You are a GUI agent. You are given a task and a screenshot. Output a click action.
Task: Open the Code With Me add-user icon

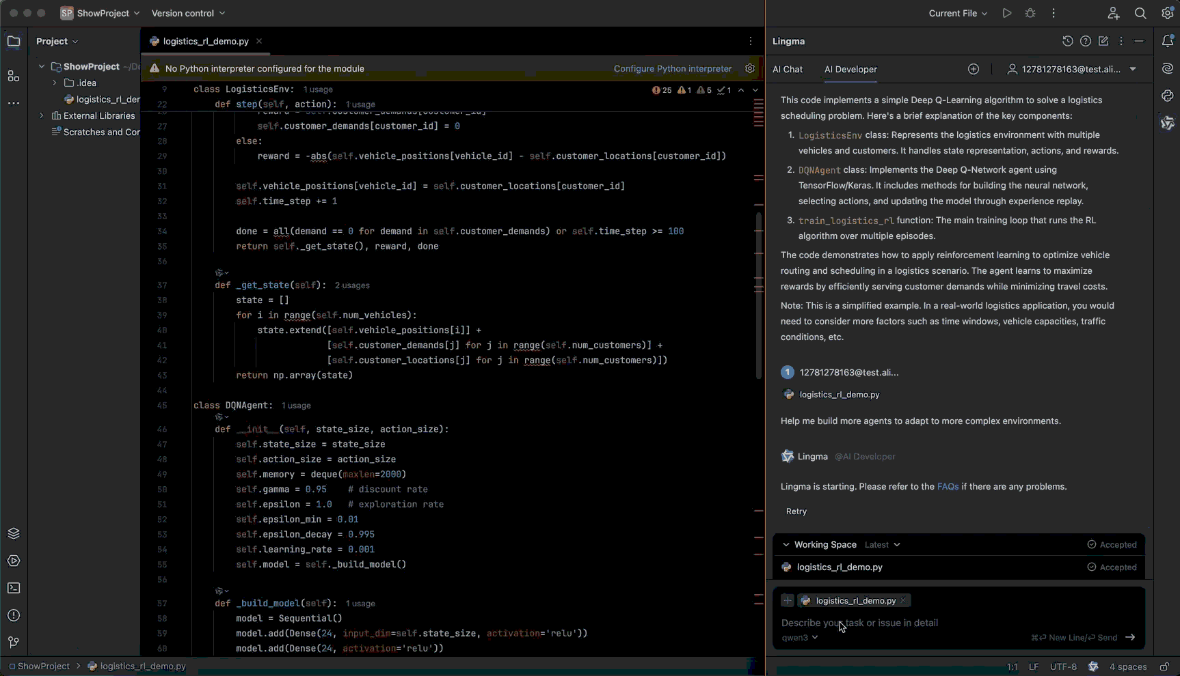coord(1114,13)
